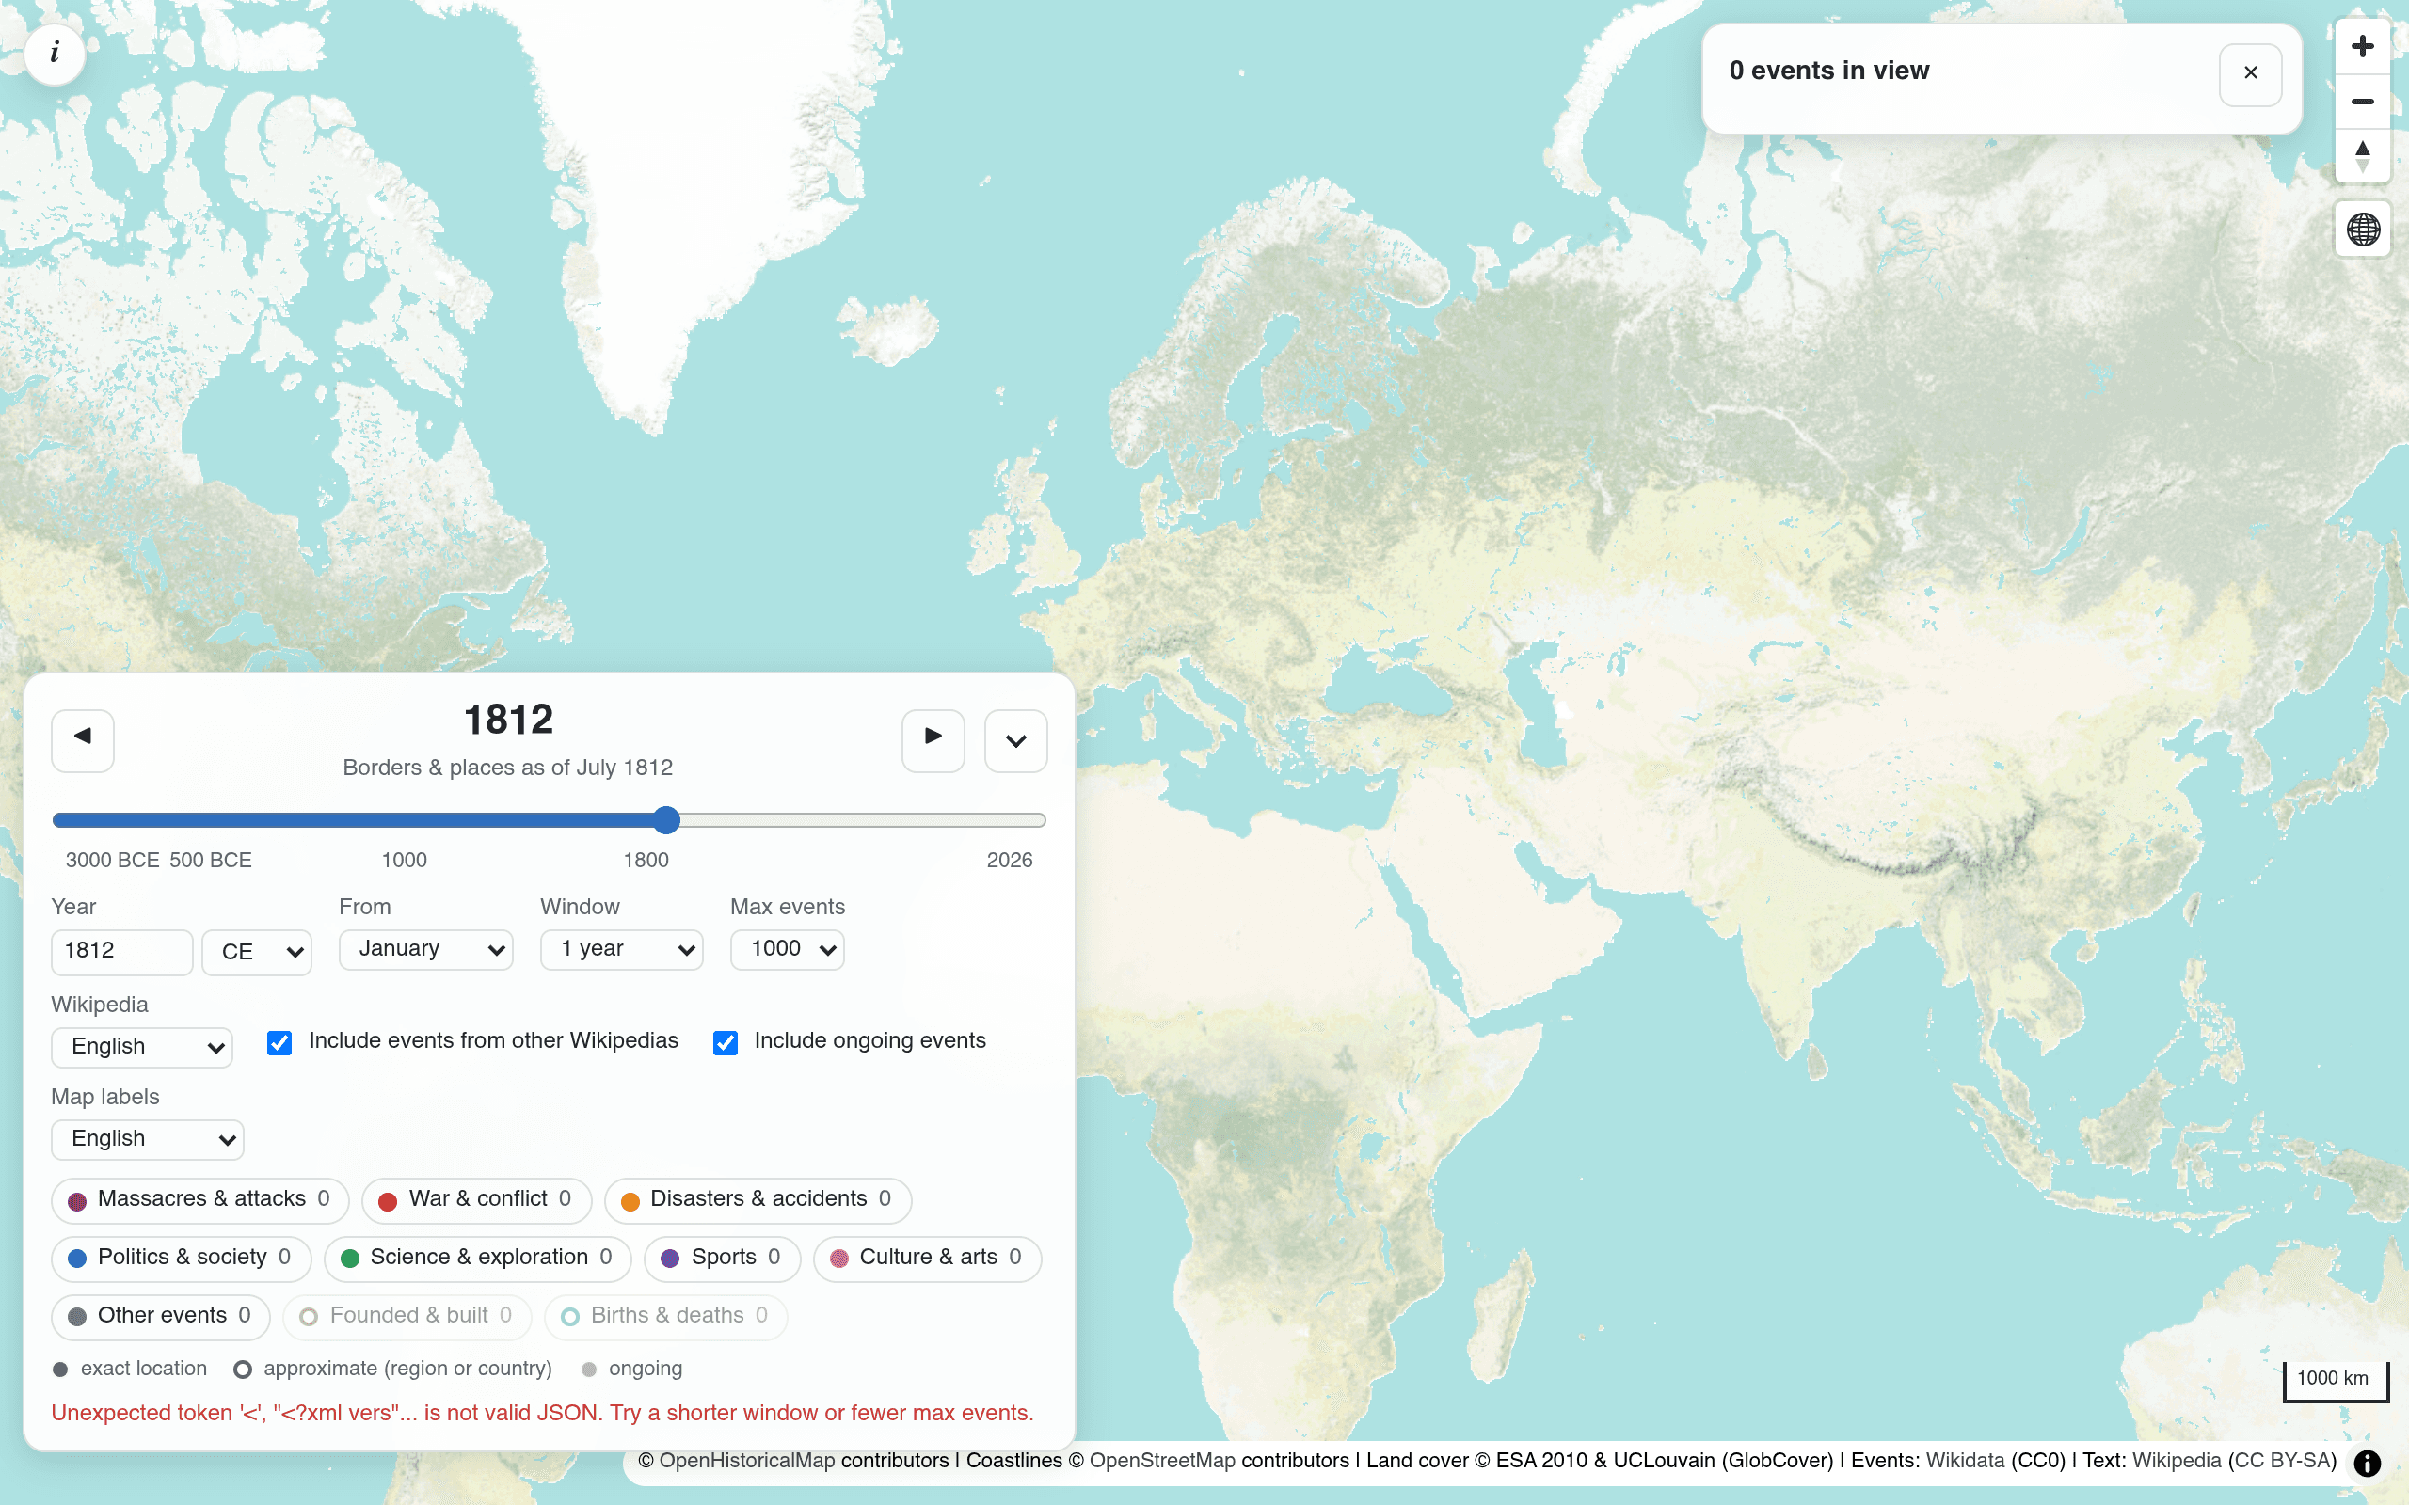Open the OpenHistoricalMap attribution link

(x=746, y=1460)
